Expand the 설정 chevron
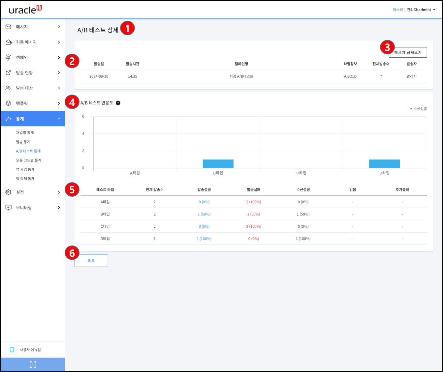 tap(59, 192)
